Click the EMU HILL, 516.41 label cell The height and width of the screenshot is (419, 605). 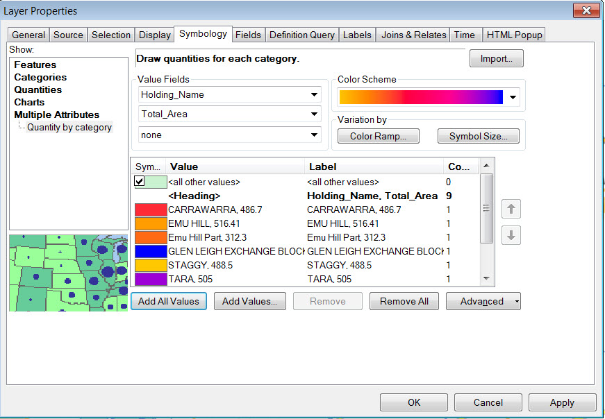343,223
